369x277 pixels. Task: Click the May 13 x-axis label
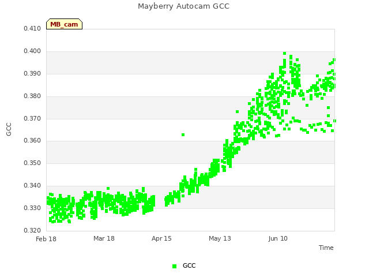click(x=220, y=238)
